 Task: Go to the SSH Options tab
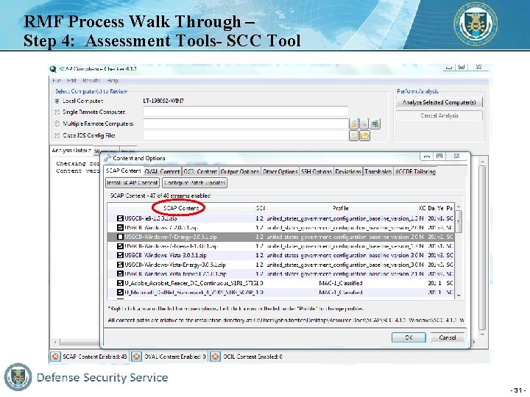317,171
